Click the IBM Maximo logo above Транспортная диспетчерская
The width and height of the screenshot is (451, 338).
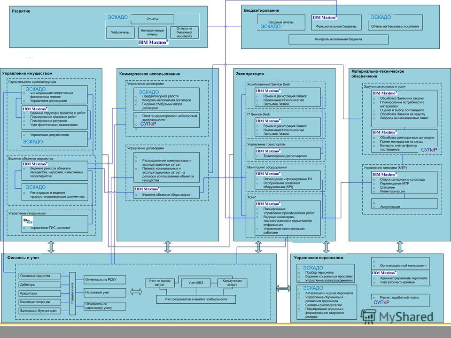pyautogui.click(x=268, y=151)
